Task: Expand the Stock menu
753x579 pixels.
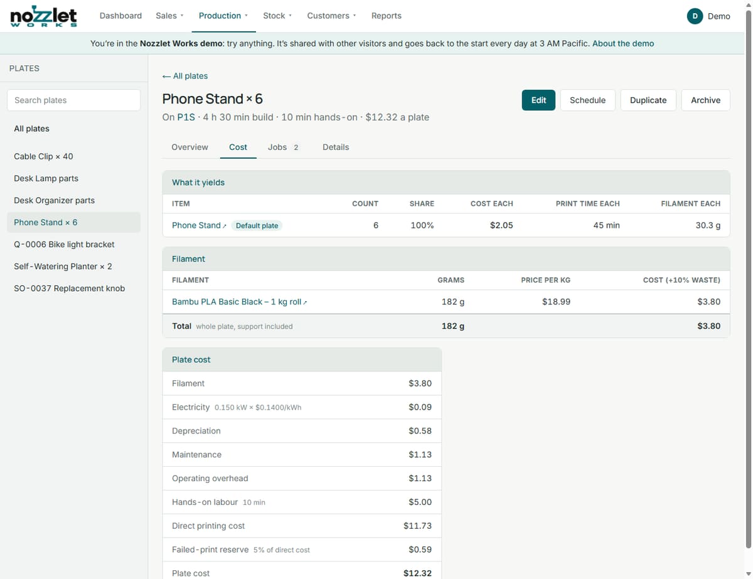Action: tap(277, 16)
